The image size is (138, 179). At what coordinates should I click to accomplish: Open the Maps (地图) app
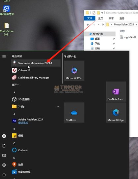pyautogui.click(x=36, y=164)
